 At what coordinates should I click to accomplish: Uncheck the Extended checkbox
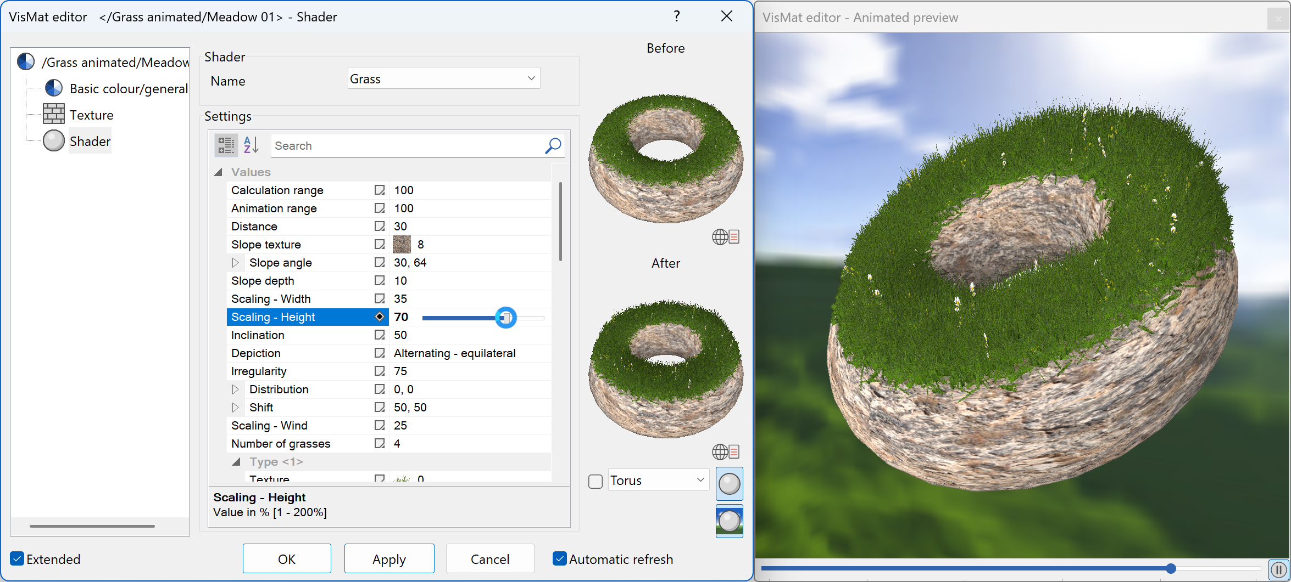[17, 558]
